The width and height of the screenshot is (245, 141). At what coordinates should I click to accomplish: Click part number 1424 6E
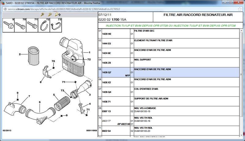[107, 53]
